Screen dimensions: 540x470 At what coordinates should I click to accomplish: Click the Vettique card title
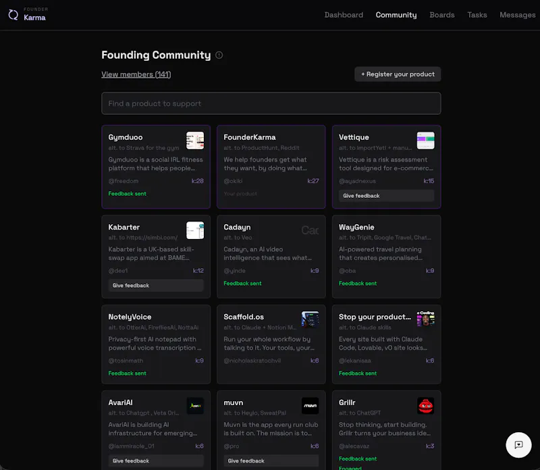(354, 137)
